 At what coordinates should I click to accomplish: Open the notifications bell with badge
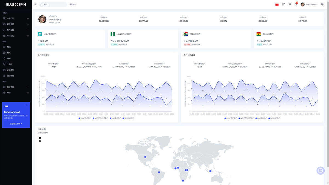296,4
